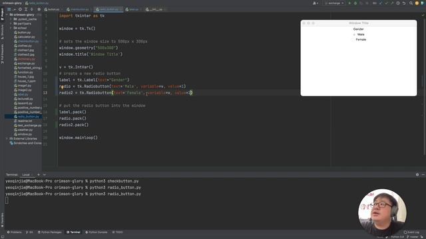The image size is (426, 239).
Task: Open the project view settings gear
Action: pos(39,9)
